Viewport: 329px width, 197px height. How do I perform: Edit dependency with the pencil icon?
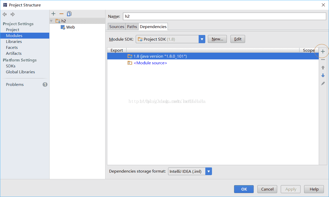point(323,84)
